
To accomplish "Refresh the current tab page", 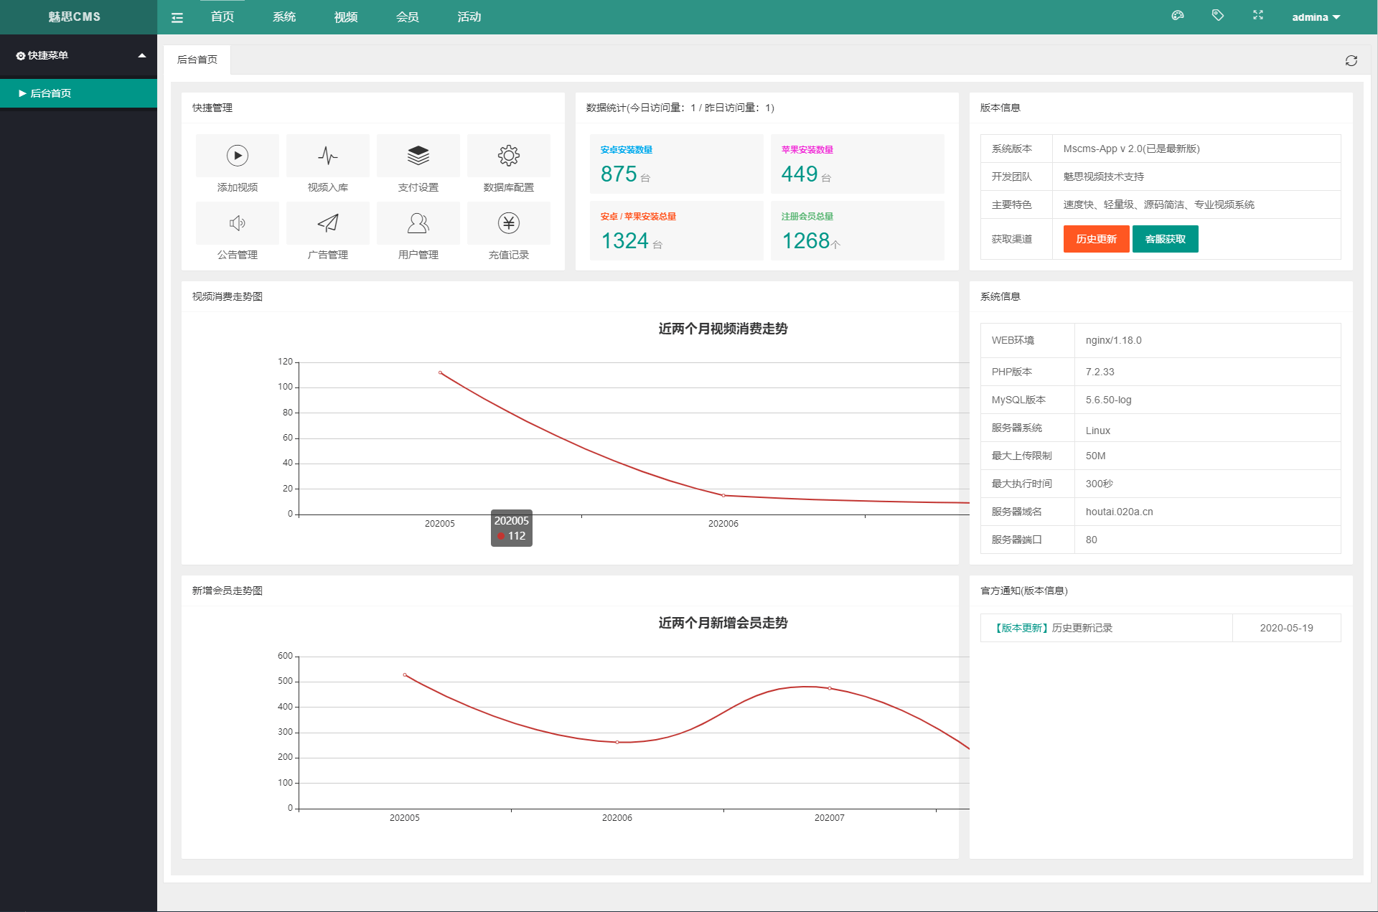I will (x=1351, y=61).
